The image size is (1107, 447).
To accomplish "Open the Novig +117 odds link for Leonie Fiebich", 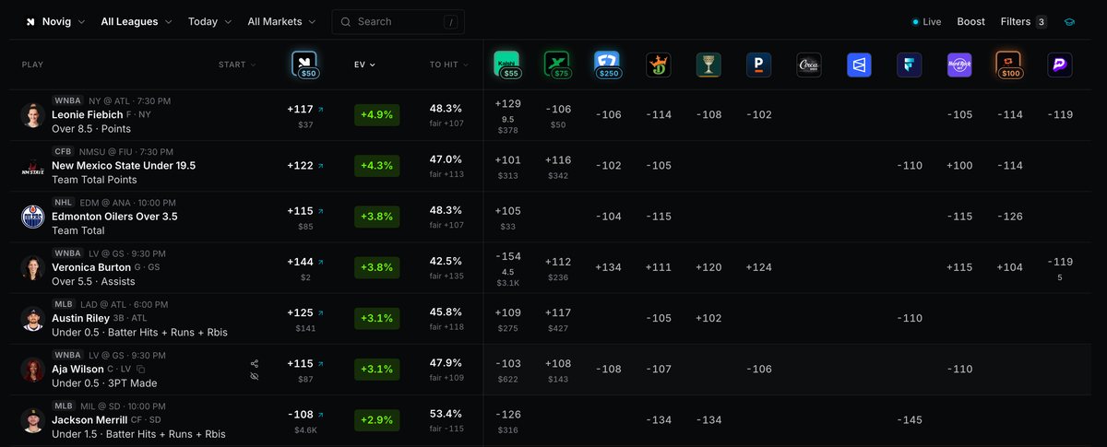I will (304, 109).
